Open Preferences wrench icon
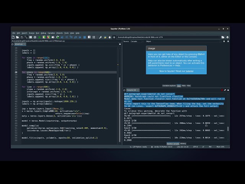The image size is (245, 184). 100,37
